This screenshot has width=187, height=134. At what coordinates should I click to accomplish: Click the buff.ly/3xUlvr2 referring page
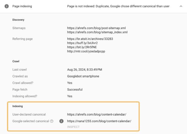click(x=82, y=43)
